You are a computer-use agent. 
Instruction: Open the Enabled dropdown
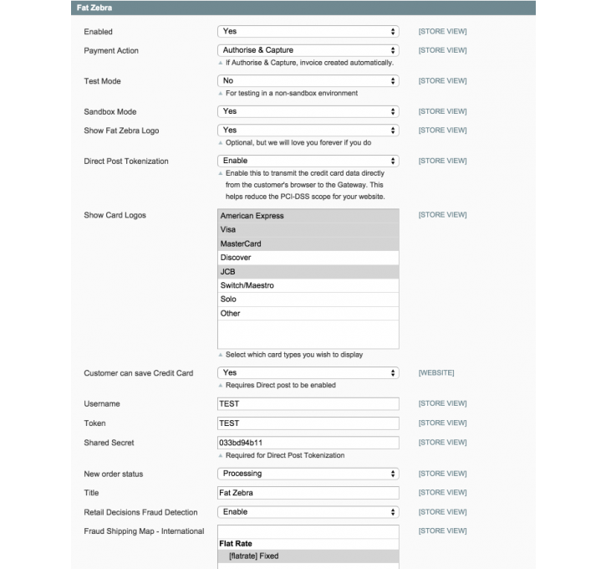(x=308, y=31)
